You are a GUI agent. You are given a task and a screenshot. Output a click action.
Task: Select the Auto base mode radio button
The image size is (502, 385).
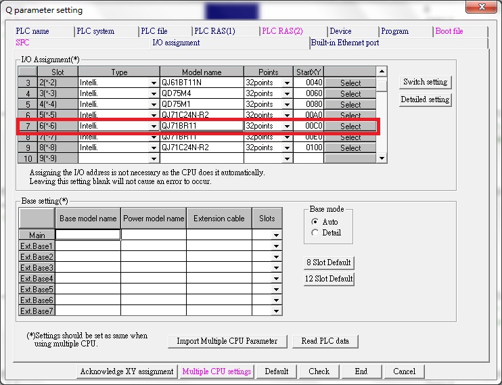[x=315, y=222]
